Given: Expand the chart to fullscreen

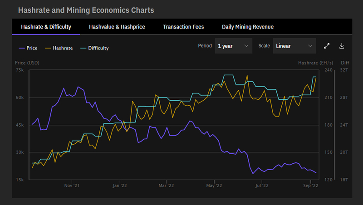Looking at the screenshot, I should pyautogui.click(x=327, y=46).
